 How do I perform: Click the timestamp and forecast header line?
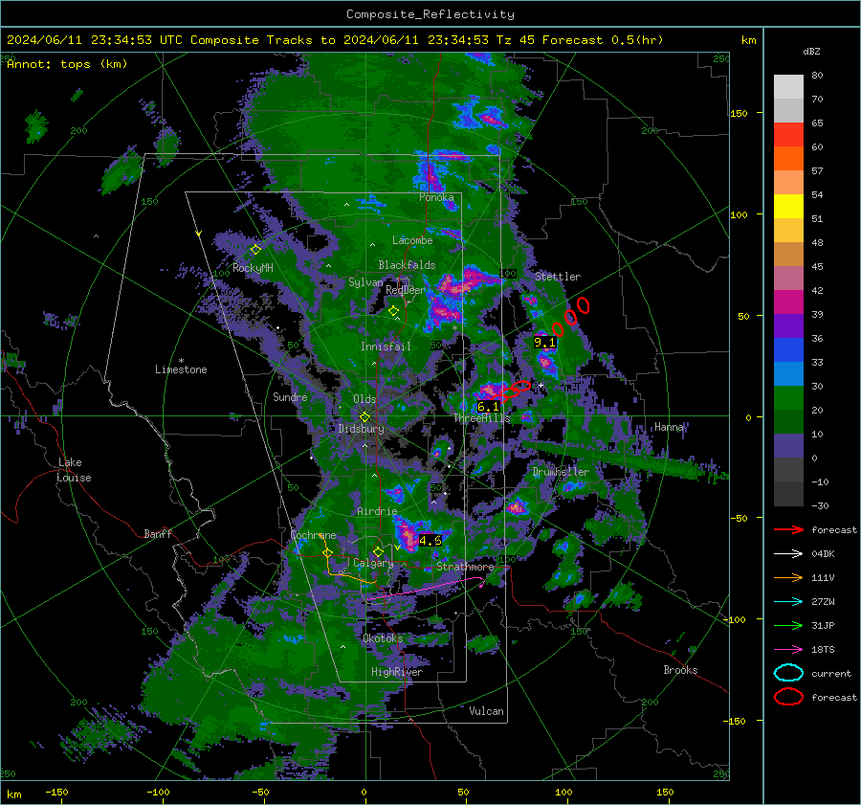tap(335, 40)
